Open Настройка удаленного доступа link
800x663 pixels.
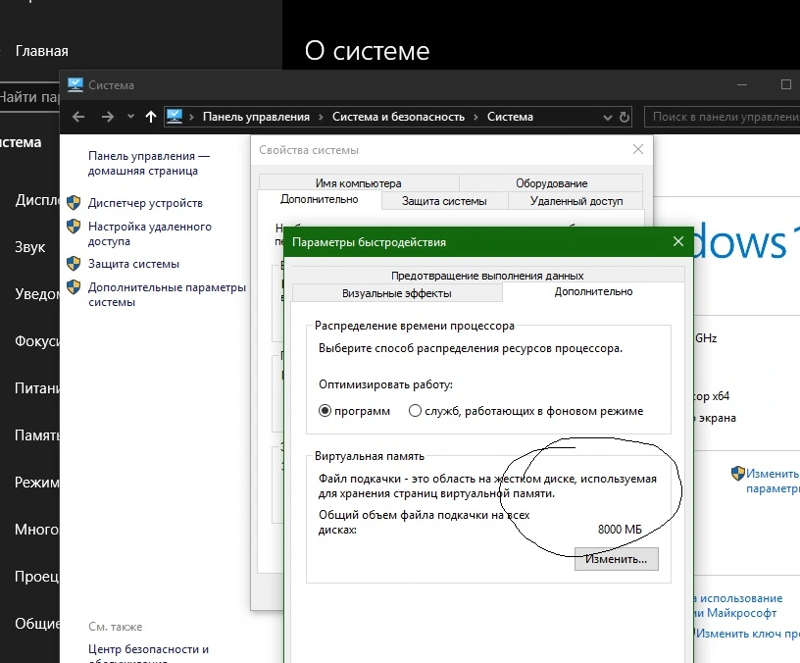pyautogui.click(x=149, y=233)
